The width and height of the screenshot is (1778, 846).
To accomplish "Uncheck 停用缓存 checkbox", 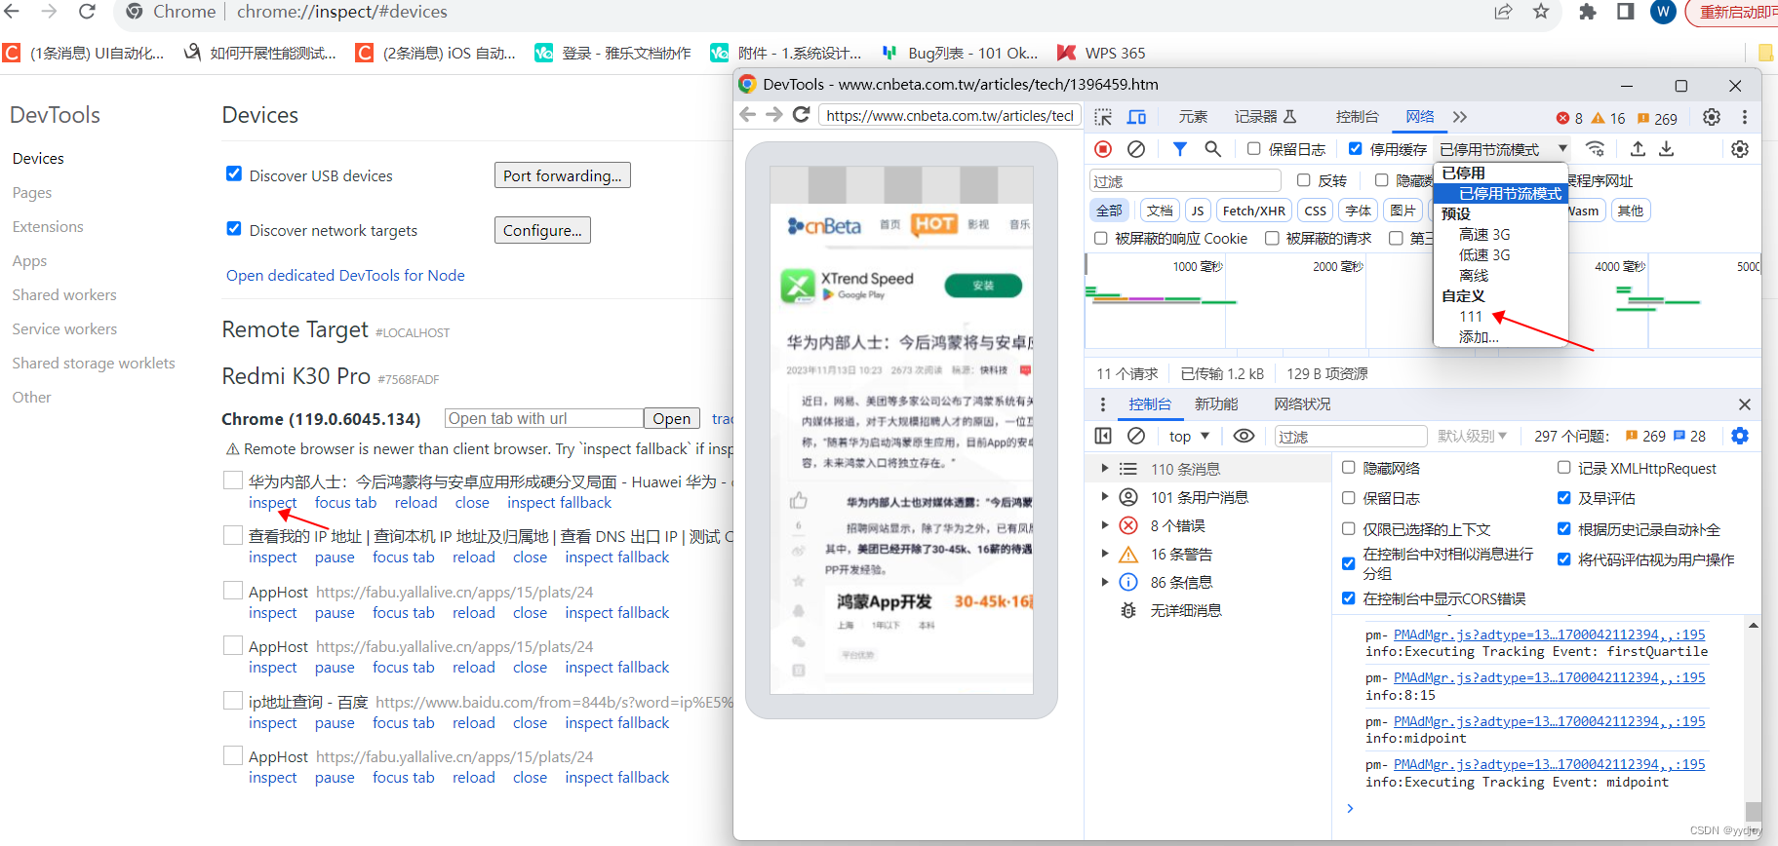I will pyautogui.click(x=1356, y=149).
